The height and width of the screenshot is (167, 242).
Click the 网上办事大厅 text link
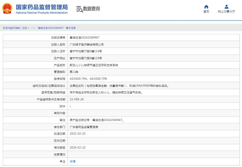coord(227,12)
